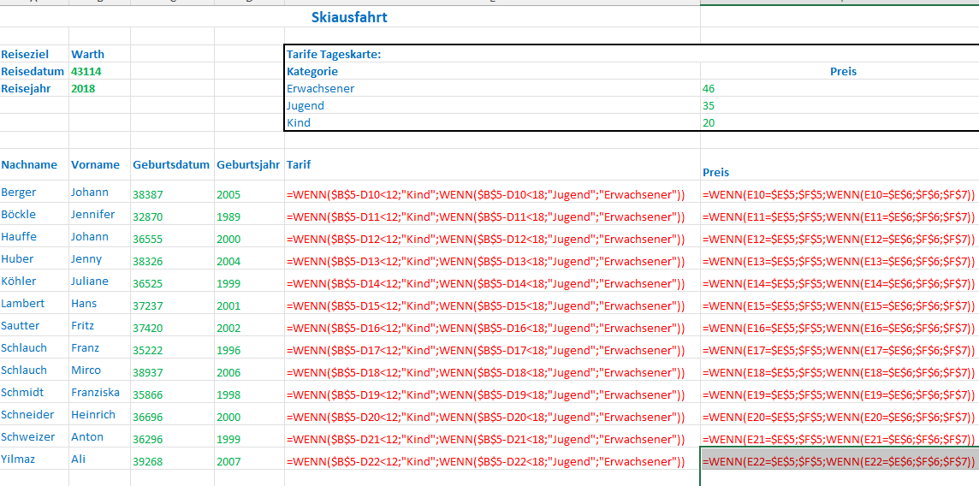Click the Vorname cell Jennifer

(x=92, y=214)
